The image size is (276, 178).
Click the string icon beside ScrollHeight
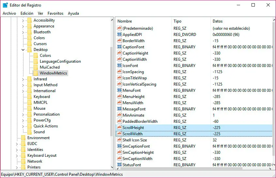(119, 127)
